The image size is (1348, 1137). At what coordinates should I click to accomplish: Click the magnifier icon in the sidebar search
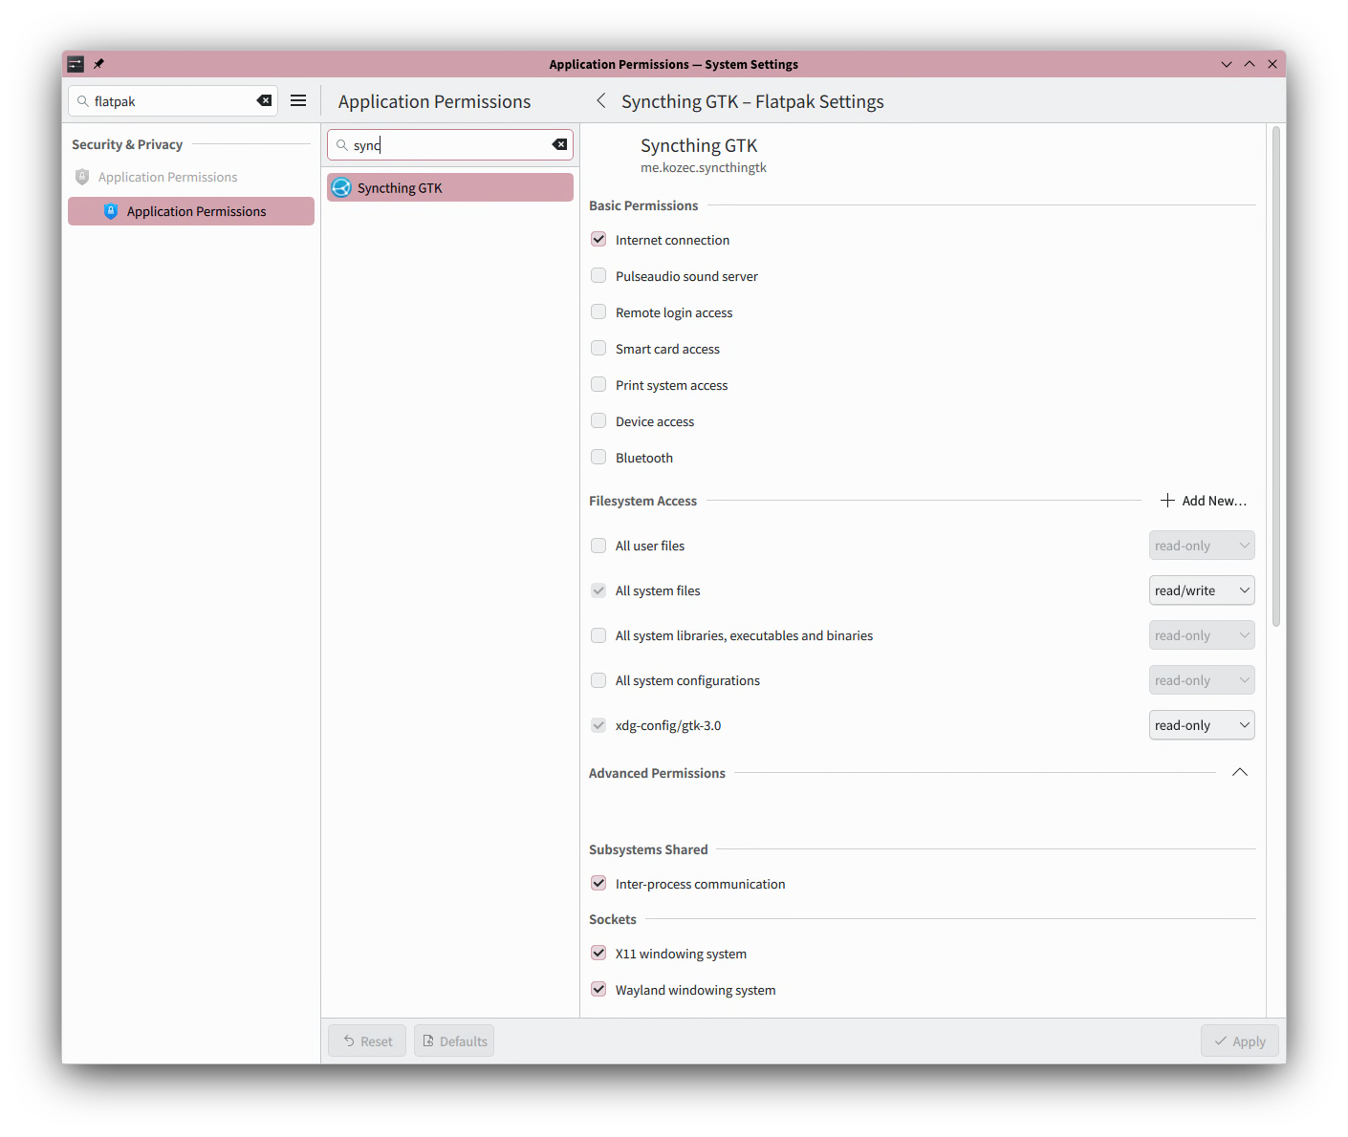click(x=82, y=100)
